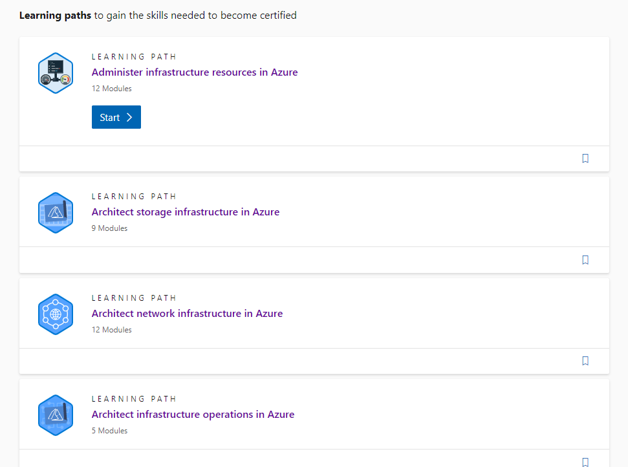Bookmark the Architect network infrastructure path
The height and width of the screenshot is (467, 628).
585,361
